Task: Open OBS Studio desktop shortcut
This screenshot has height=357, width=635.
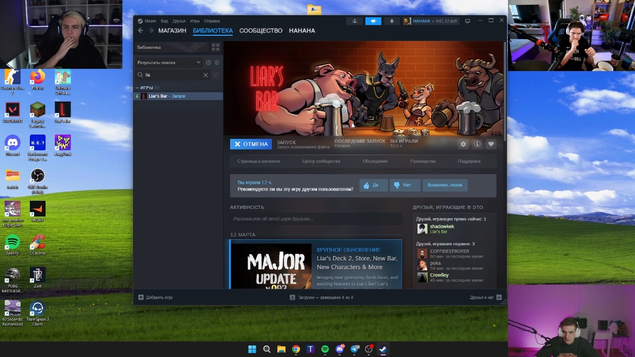Action: 37,181
